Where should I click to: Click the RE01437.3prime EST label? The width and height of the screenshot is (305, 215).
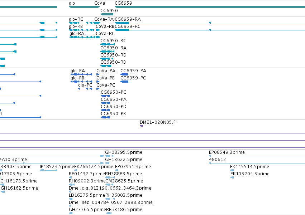tap(87, 174)
